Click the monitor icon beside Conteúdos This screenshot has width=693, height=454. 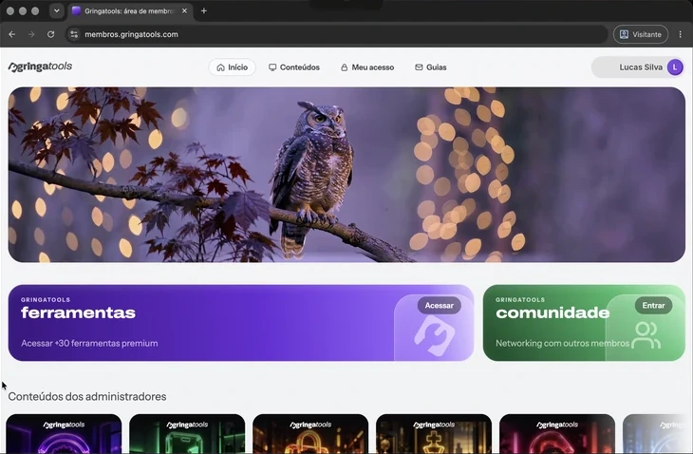coord(272,67)
